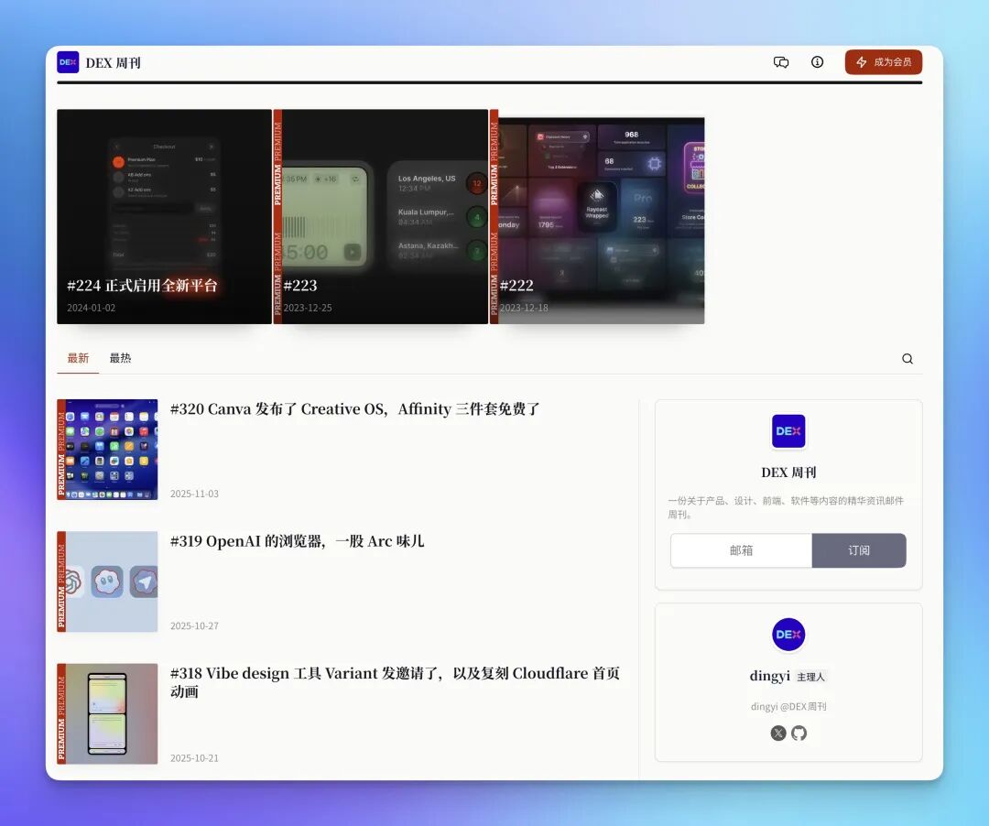The width and height of the screenshot is (989, 826).
Task: Open article title #319 OpenAI 的浏览器
Action: click(297, 541)
